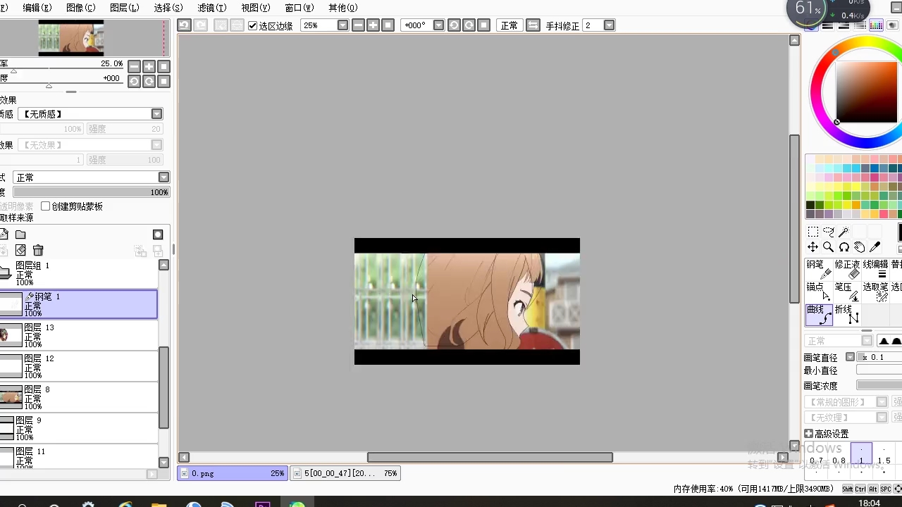Select the hand pan tool
The height and width of the screenshot is (507, 902).
[x=859, y=247]
